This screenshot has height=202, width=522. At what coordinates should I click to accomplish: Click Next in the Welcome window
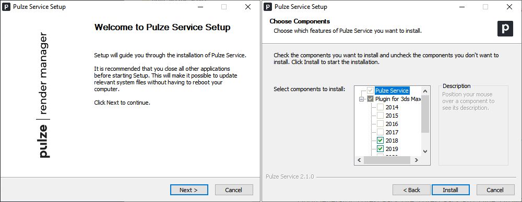[x=189, y=190]
